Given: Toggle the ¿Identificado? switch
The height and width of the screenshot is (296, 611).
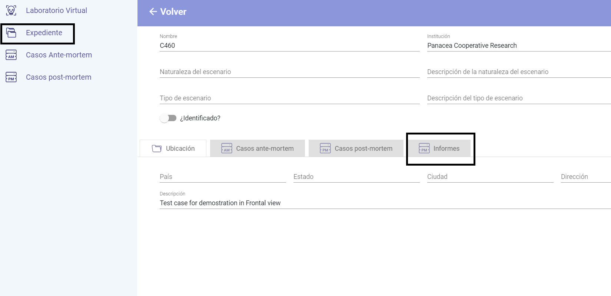Looking at the screenshot, I should [x=168, y=118].
